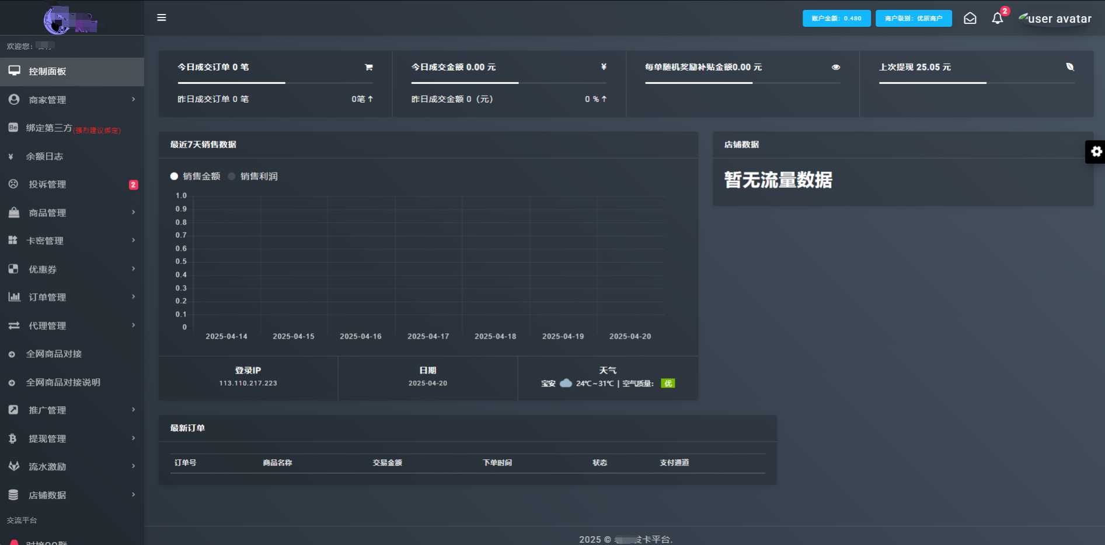Open the mail envelope icon
Screen dimensions: 1105x545
pos(970,18)
